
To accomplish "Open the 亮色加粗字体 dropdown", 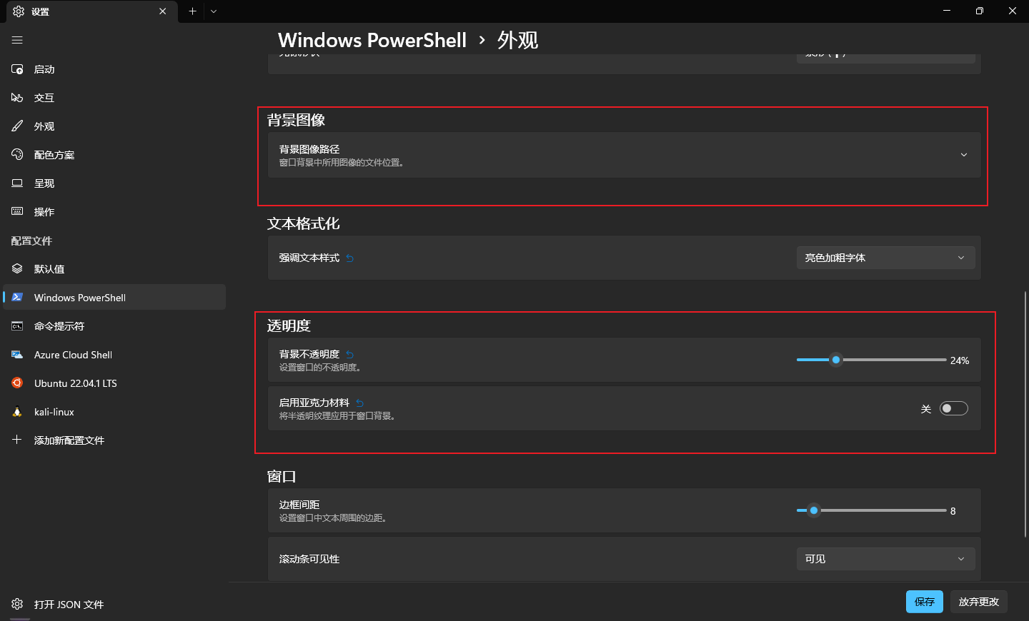I will coord(885,258).
